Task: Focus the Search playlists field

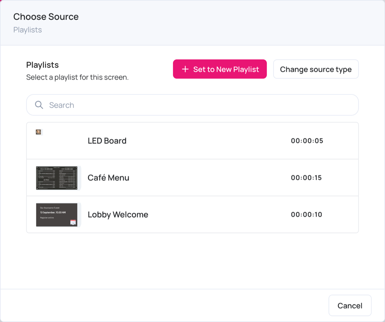Action: tap(193, 105)
